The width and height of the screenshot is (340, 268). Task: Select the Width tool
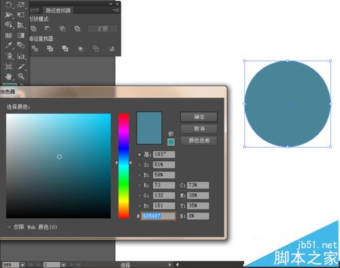(x=9, y=14)
